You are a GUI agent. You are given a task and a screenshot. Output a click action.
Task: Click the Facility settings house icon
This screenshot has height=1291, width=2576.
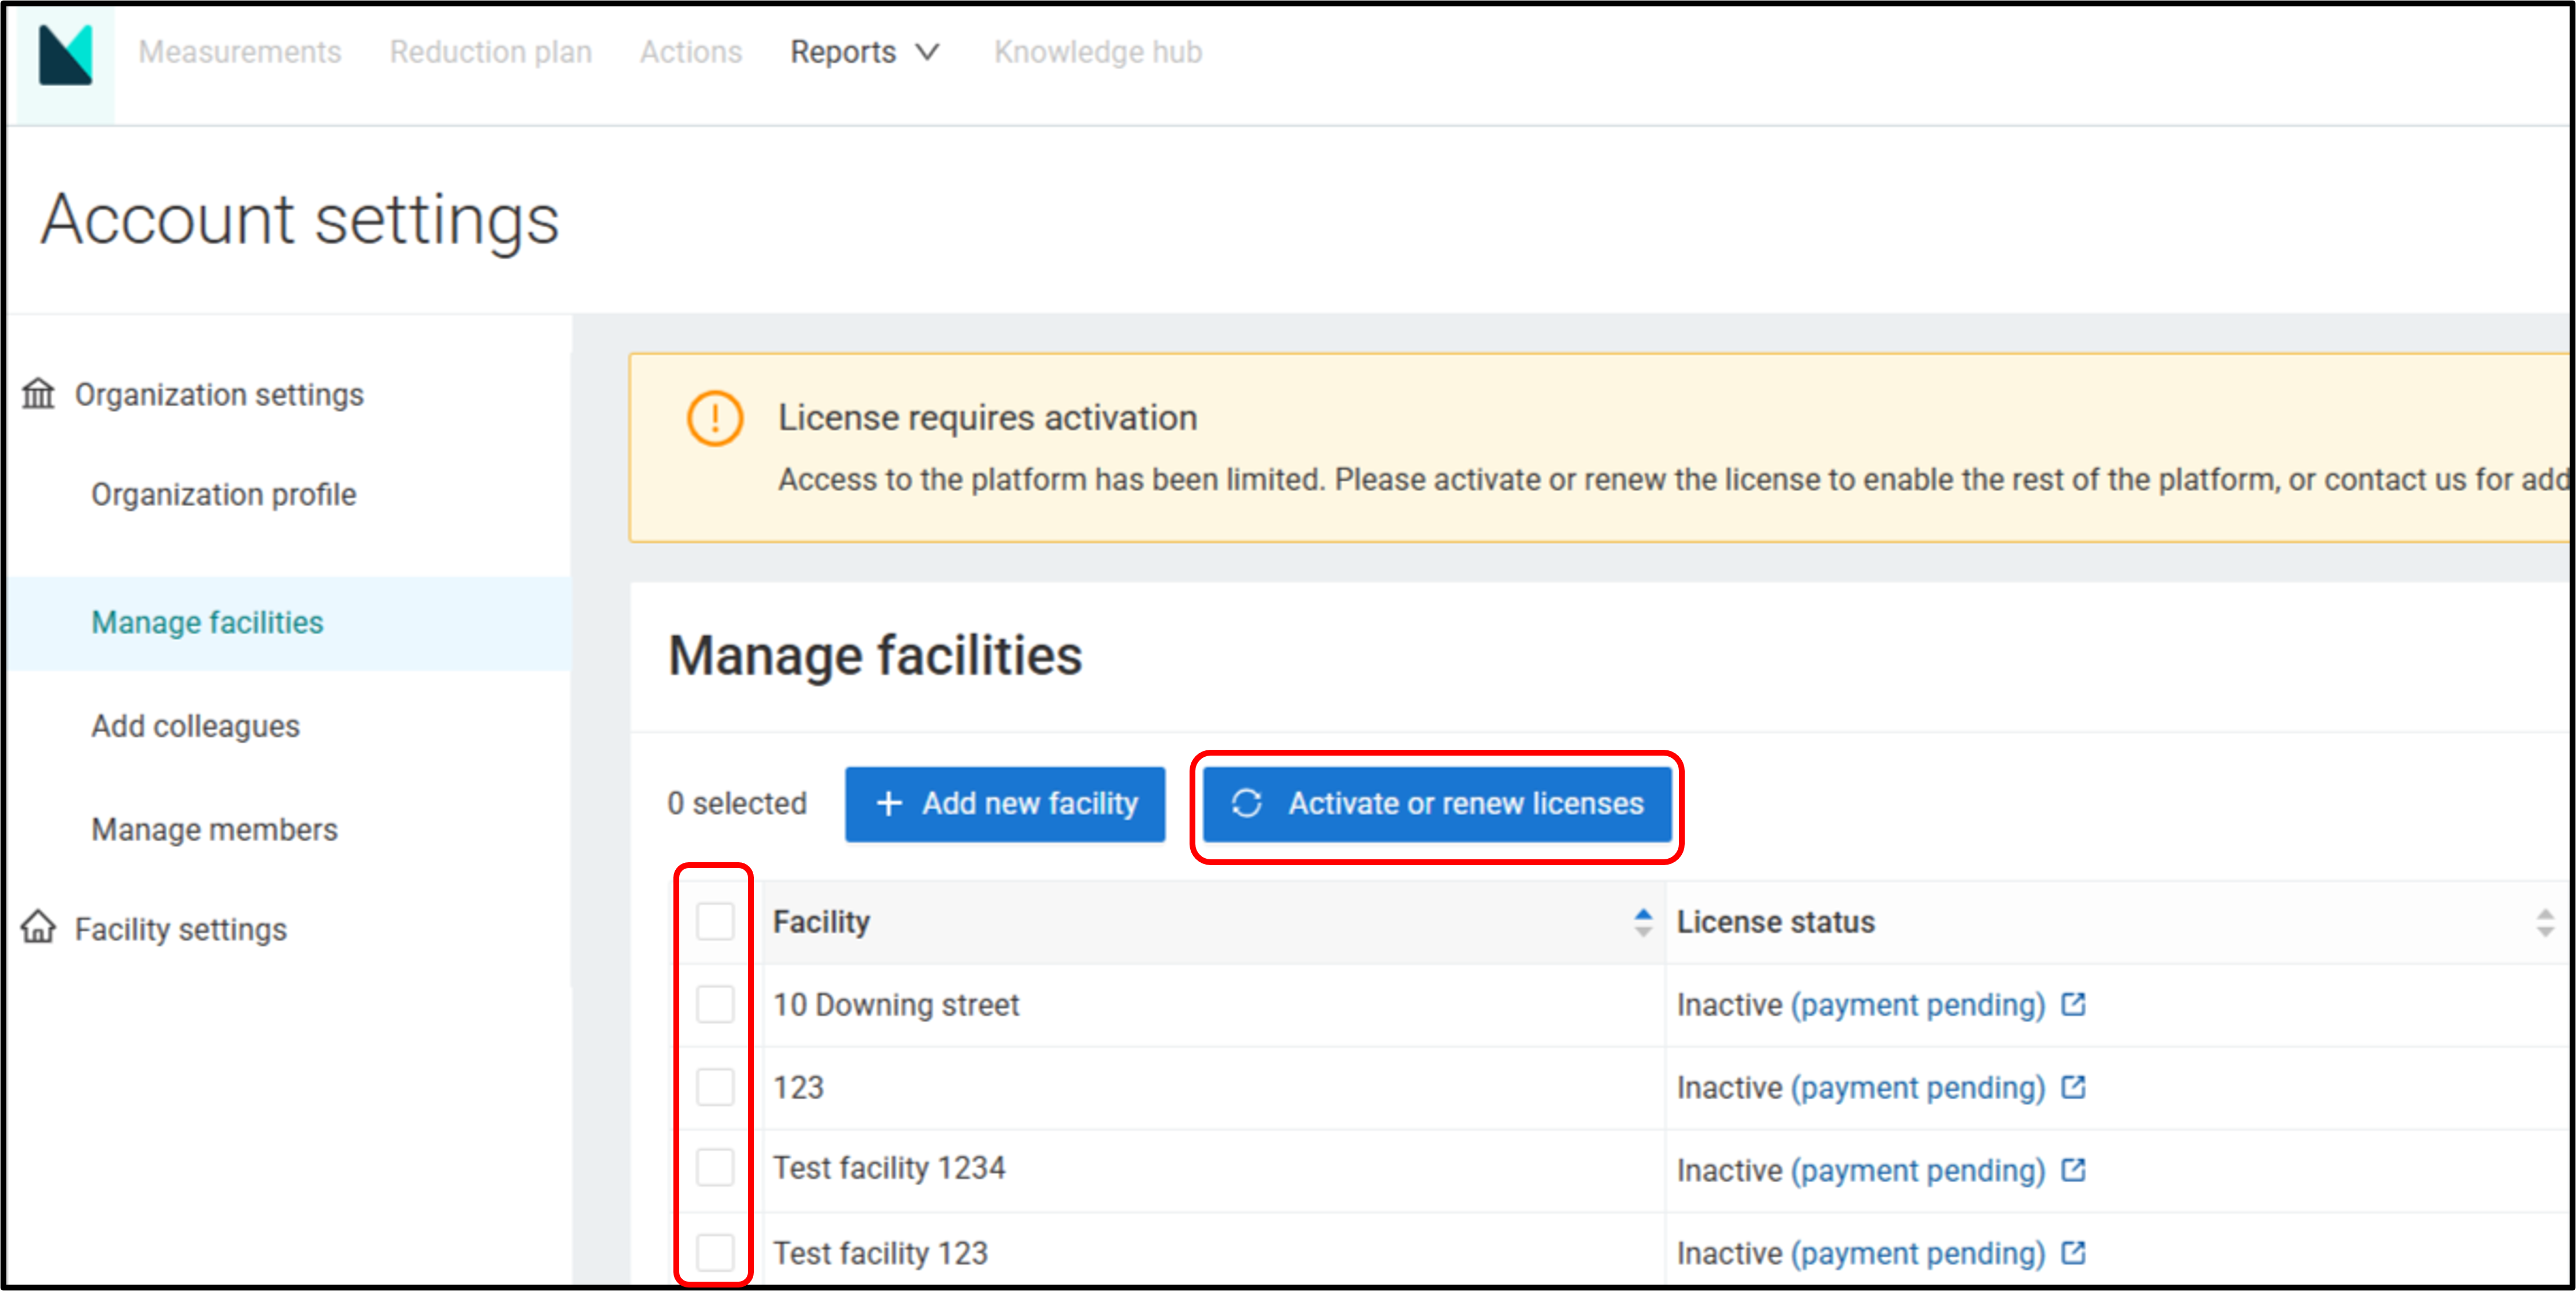pos(39,928)
